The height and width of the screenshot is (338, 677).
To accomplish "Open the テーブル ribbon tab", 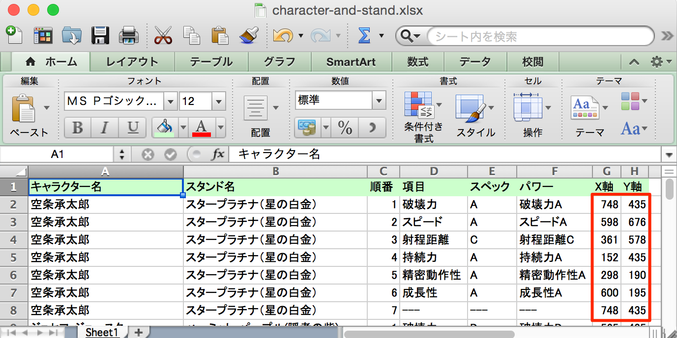I will pyautogui.click(x=211, y=62).
